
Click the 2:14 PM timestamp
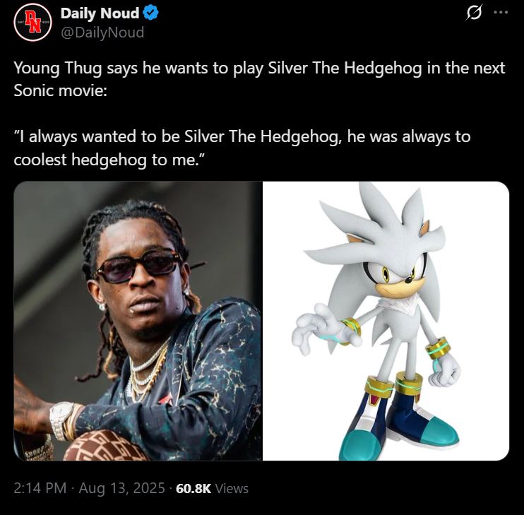click(x=40, y=488)
